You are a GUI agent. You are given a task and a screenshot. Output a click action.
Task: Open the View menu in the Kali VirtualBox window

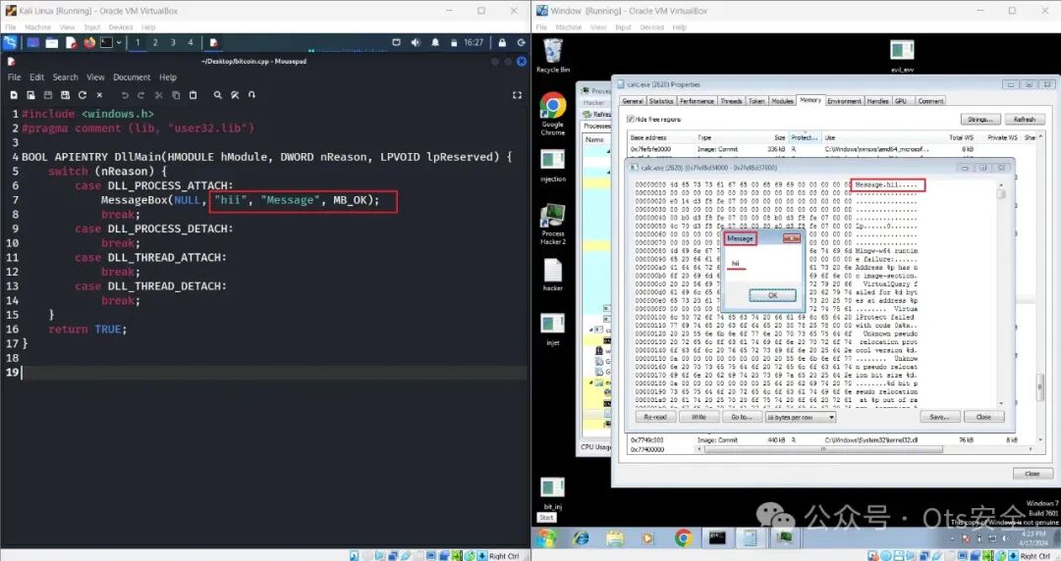pos(67,27)
